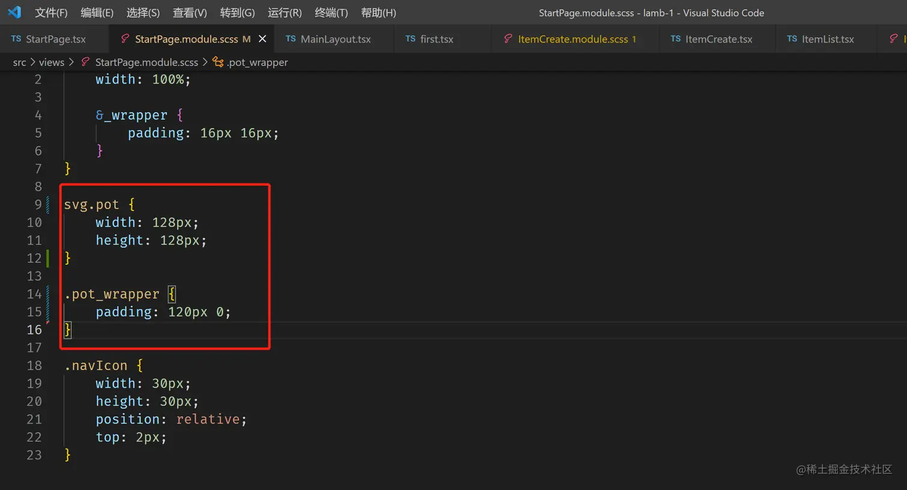Open the 终端(T) menu
The image size is (907, 490).
click(x=331, y=13)
